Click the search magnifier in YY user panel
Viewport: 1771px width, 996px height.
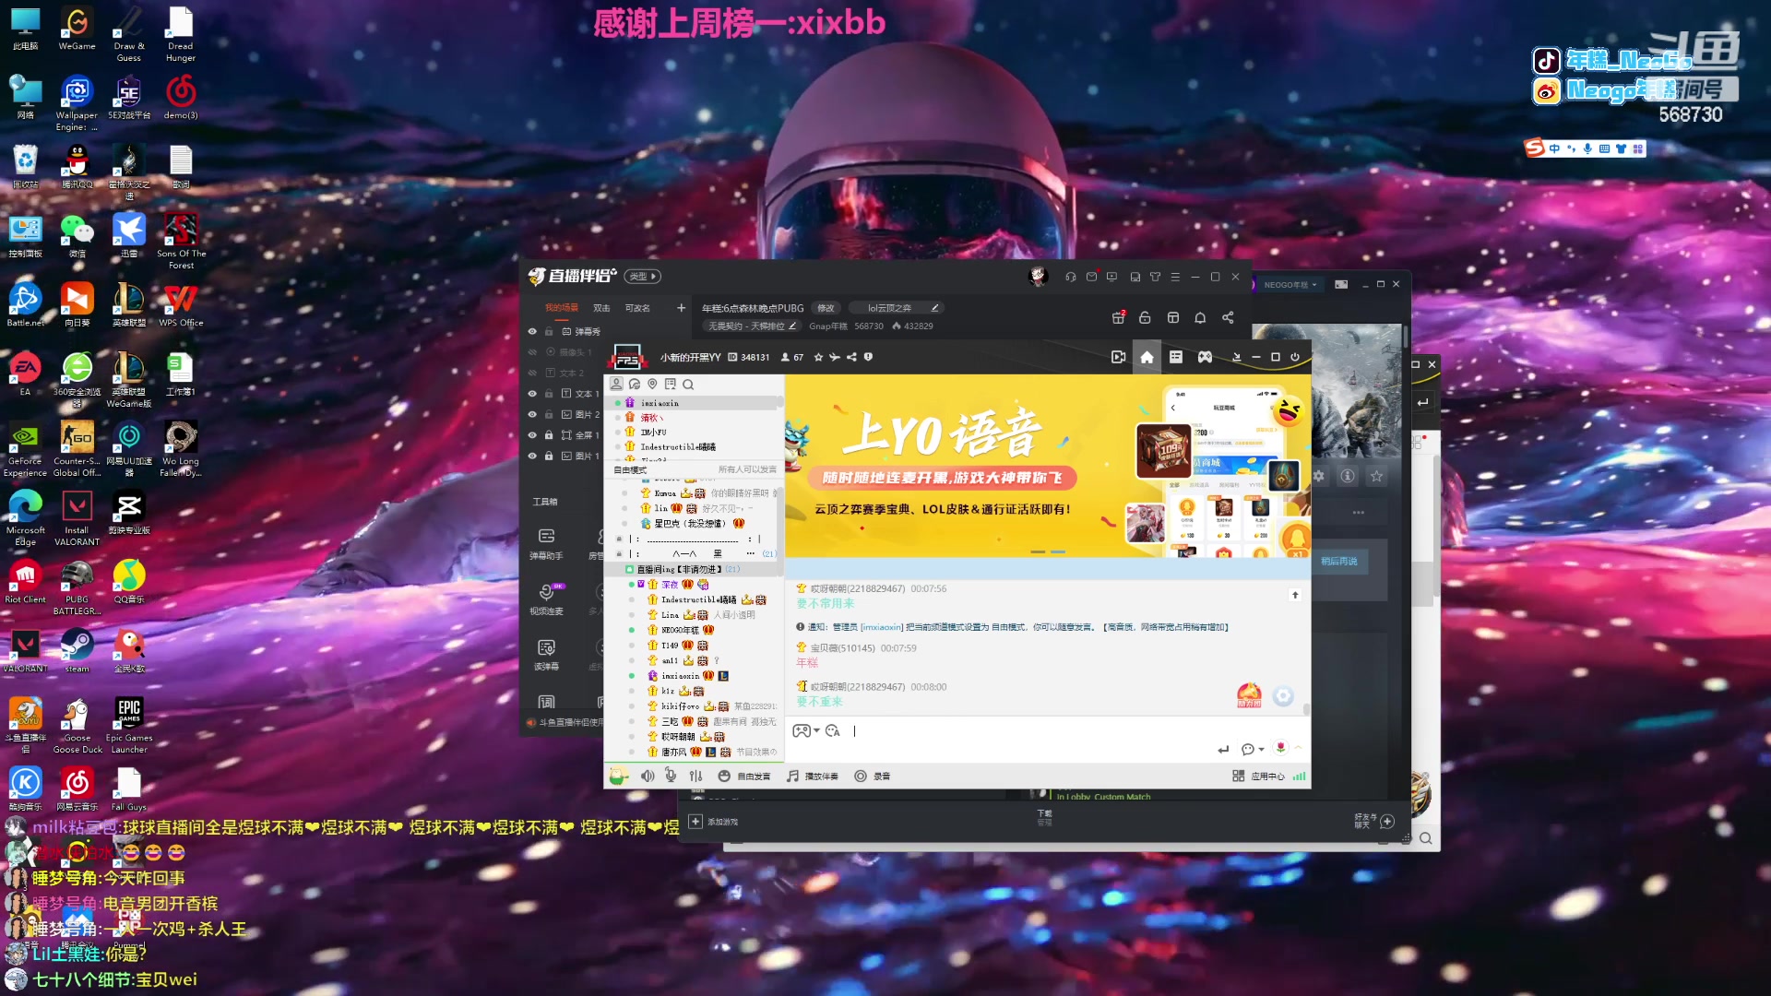(x=688, y=385)
